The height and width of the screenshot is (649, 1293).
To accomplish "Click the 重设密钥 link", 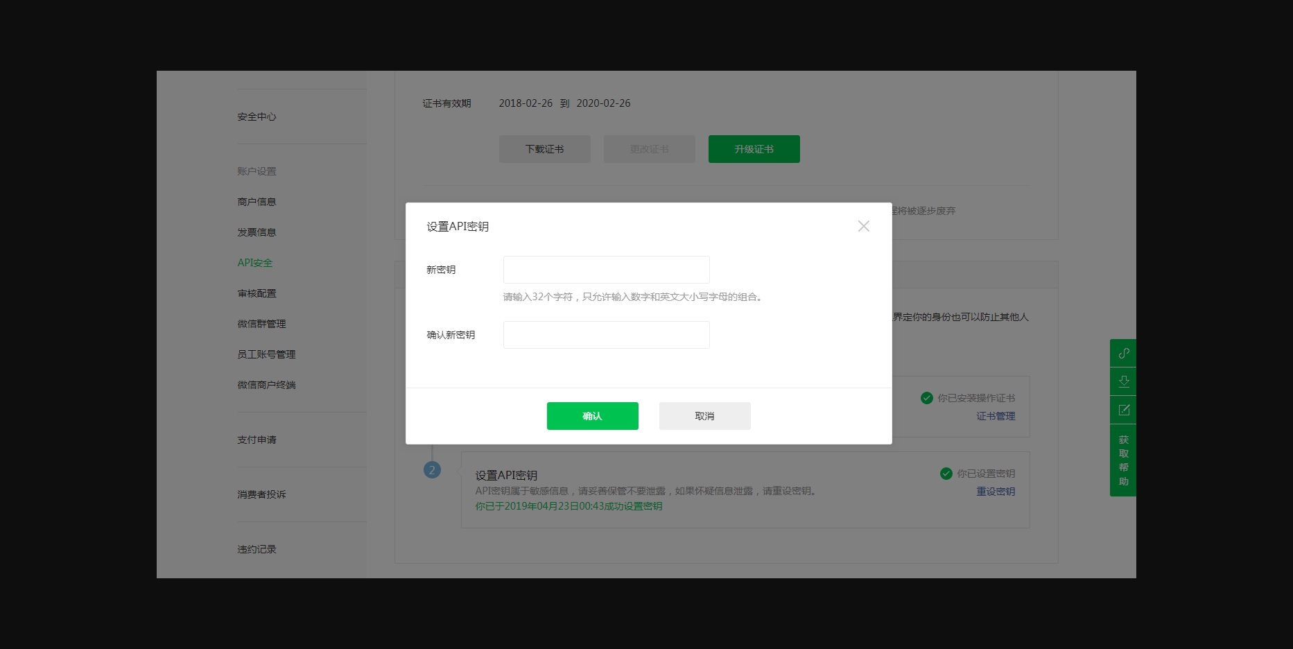I will (996, 492).
